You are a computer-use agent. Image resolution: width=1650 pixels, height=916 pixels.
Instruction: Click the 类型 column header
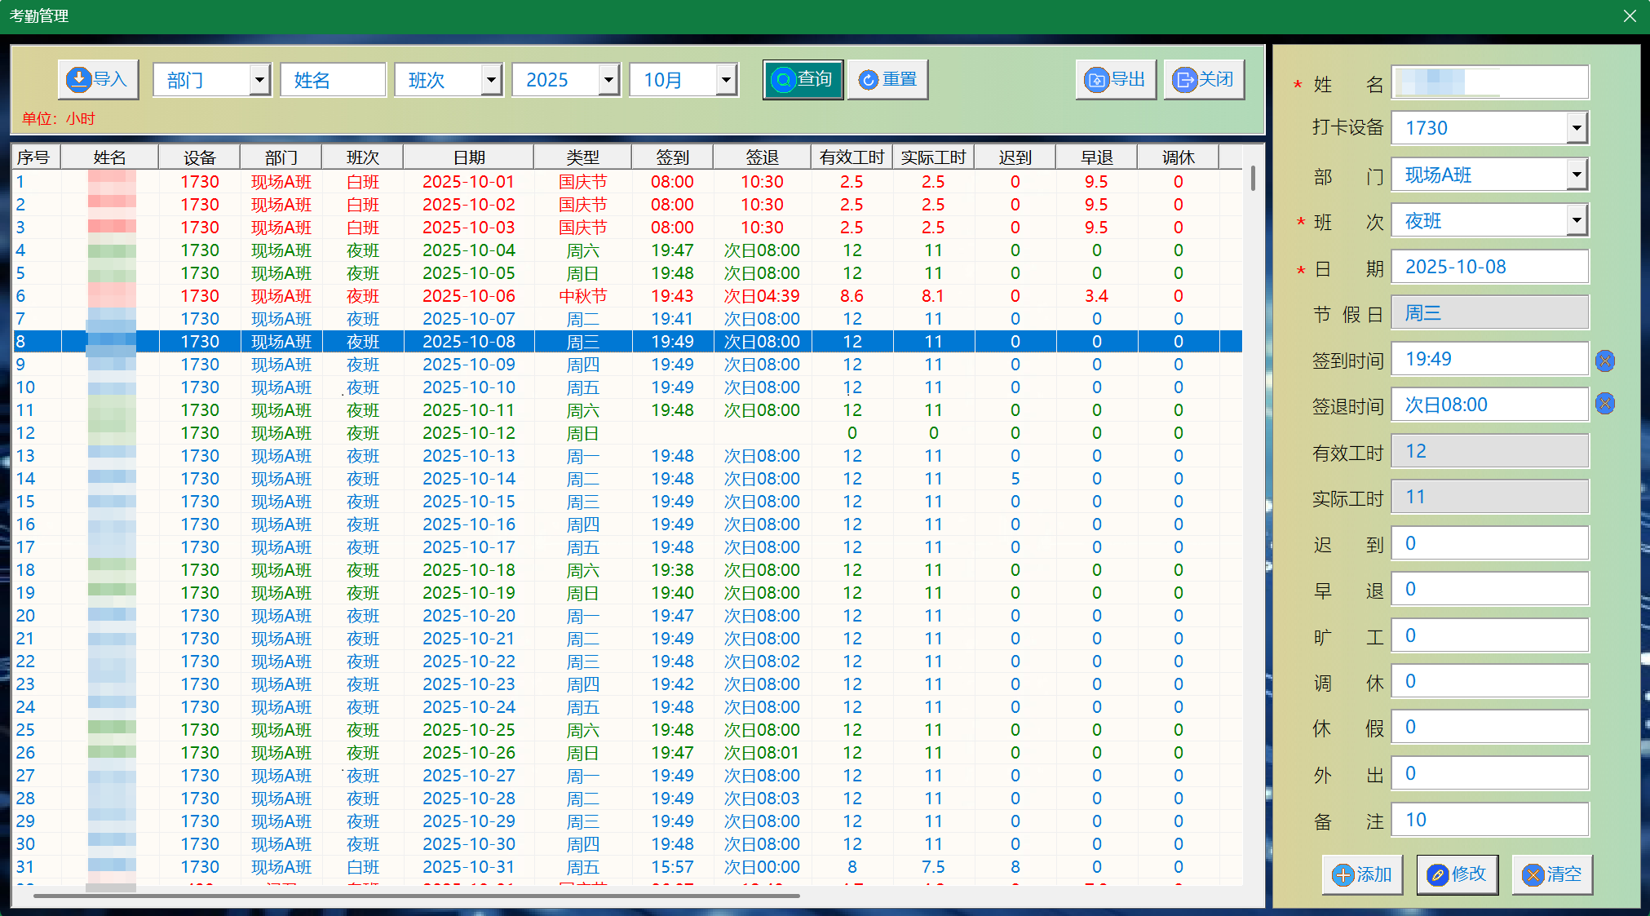pyautogui.click(x=583, y=157)
